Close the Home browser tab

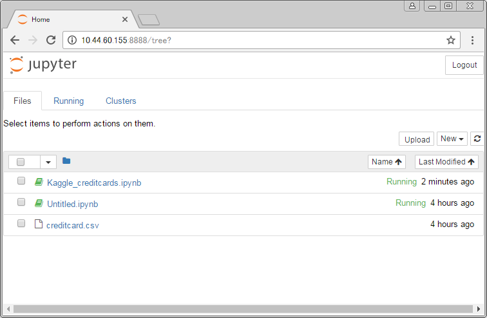(125, 19)
